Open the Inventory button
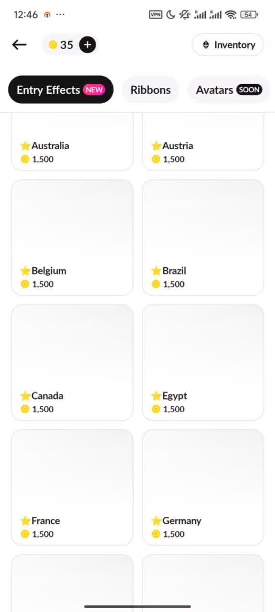275x612 pixels. (228, 44)
